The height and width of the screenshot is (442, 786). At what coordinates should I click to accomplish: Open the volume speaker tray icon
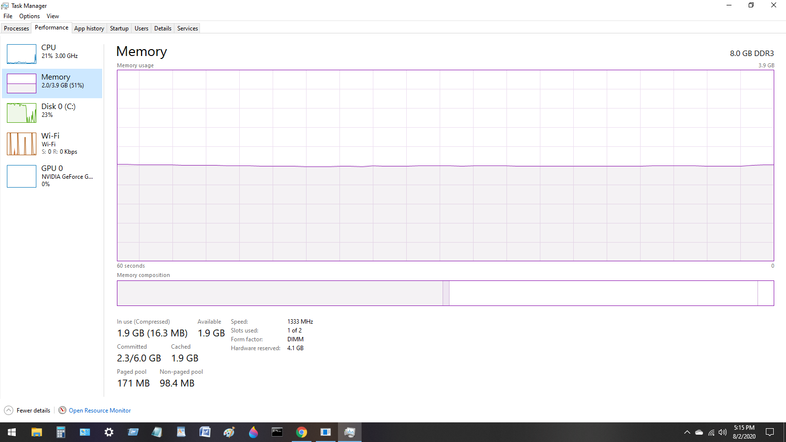[x=723, y=432]
